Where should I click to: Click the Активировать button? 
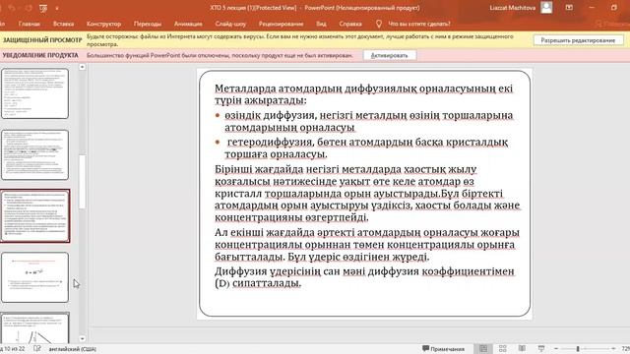[x=389, y=55]
